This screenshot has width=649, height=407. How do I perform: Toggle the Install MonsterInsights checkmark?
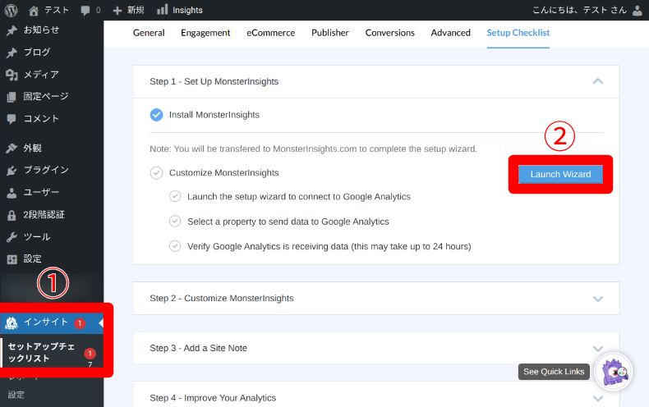coord(157,115)
